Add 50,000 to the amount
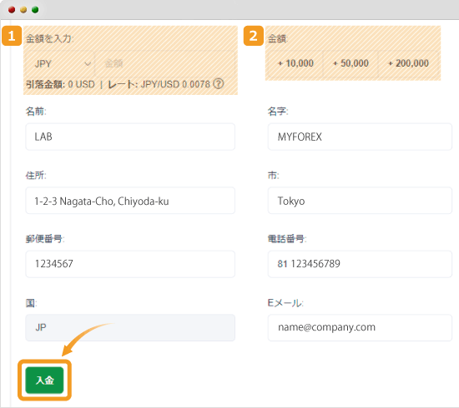 coord(351,63)
